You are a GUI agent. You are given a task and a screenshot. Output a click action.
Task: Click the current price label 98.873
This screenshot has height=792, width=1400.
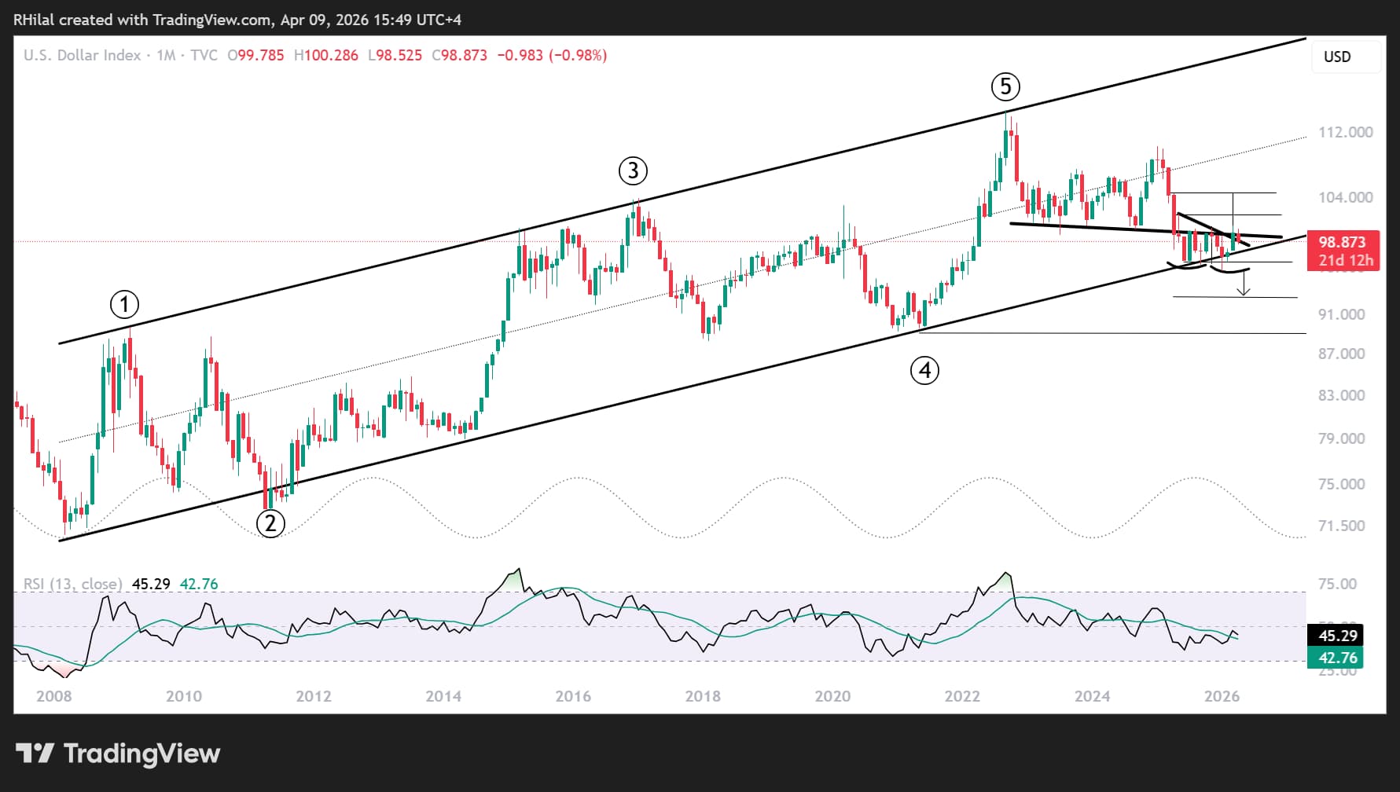click(x=1342, y=242)
